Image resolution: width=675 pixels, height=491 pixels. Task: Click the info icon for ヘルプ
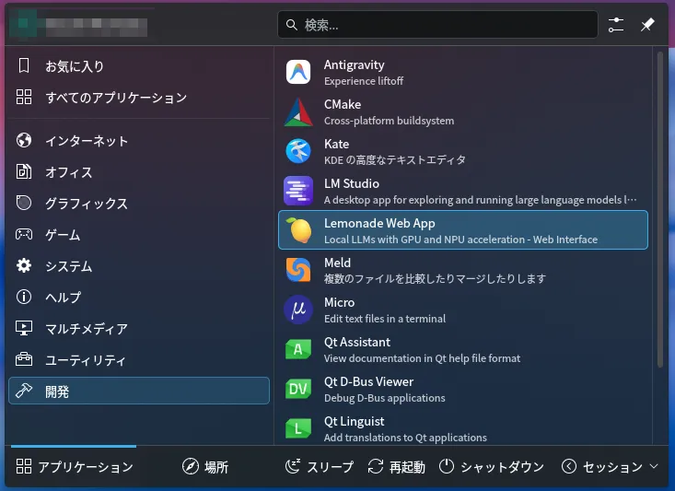[24, 297]
